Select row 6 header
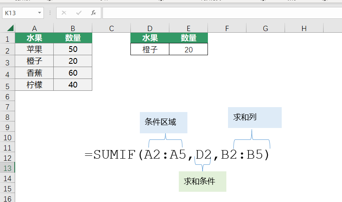Image resolution: width=342 pixels, height=202 pixels. pyautogui.click(x=7, y=97)
